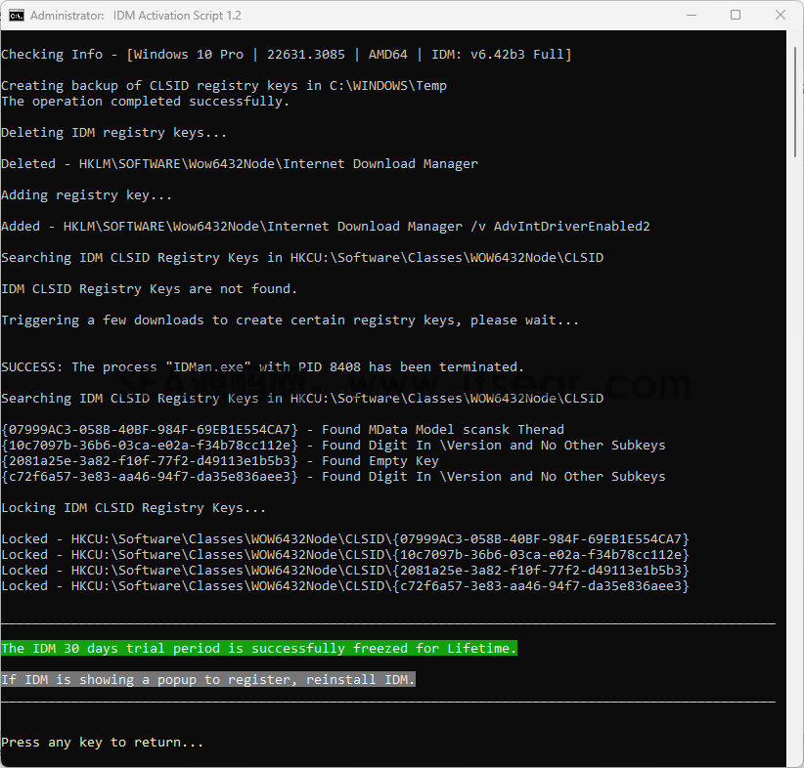Click the 'Deleting IDM registry keys...' line

coord(113,133)
